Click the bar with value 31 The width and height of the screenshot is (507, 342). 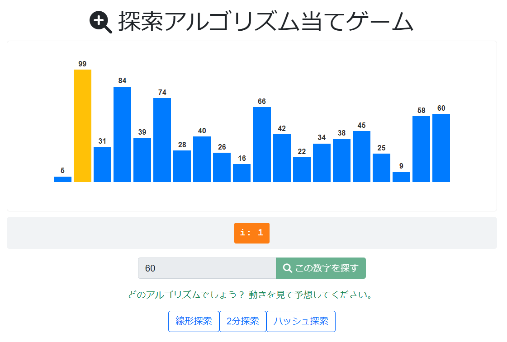click(102, 164)
